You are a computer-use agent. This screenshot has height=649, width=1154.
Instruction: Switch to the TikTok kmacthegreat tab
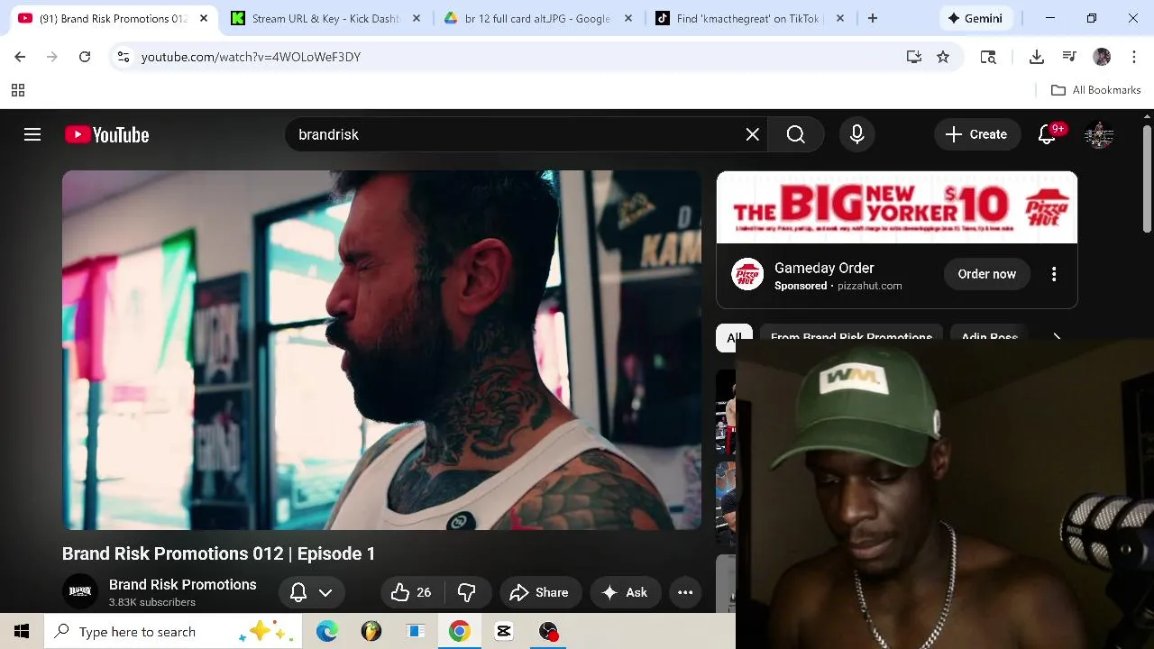tap(749, 18)
